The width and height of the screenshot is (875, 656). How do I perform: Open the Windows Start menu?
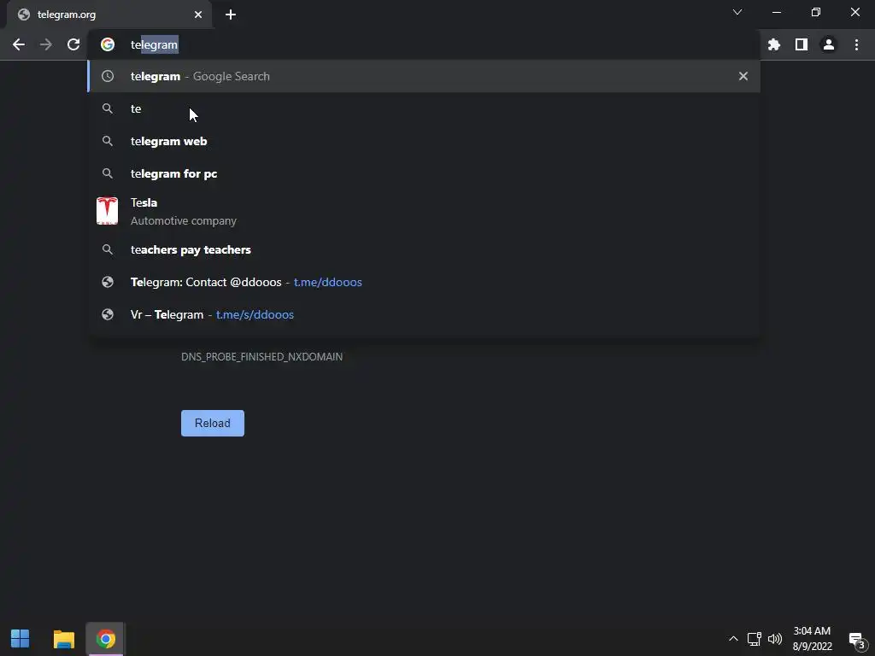(x=21, y=639)
